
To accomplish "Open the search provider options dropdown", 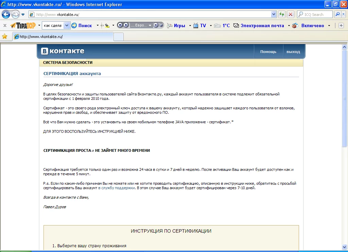I will point(344,14).
